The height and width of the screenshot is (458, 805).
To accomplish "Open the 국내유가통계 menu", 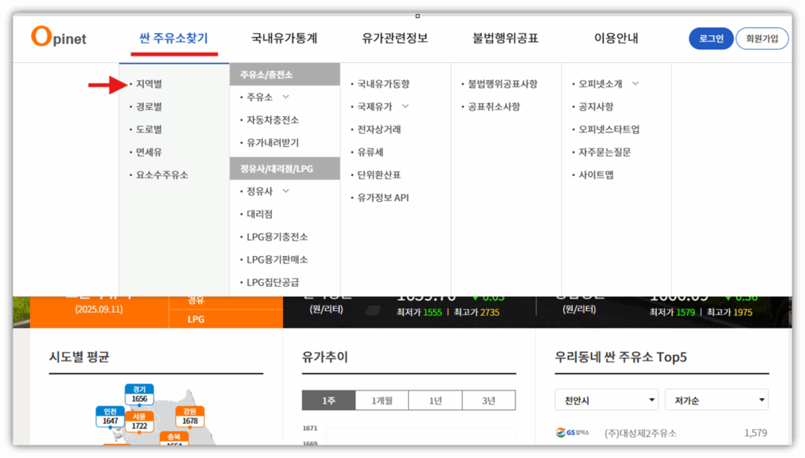I will (284, 38).
